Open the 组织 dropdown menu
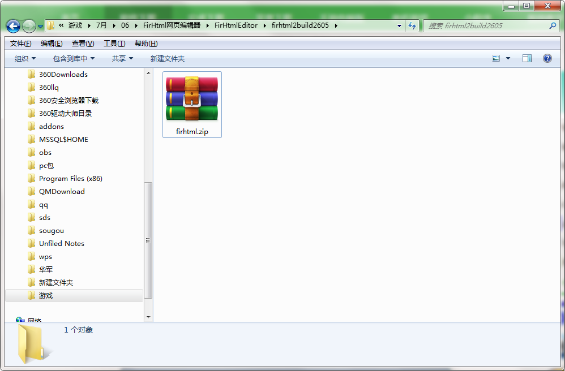 (25, 58)
